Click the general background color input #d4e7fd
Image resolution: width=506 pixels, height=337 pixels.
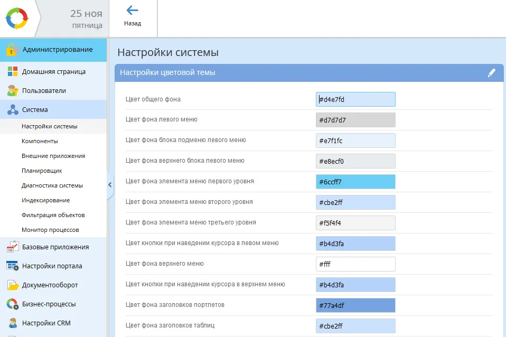(x=355, y=99)
